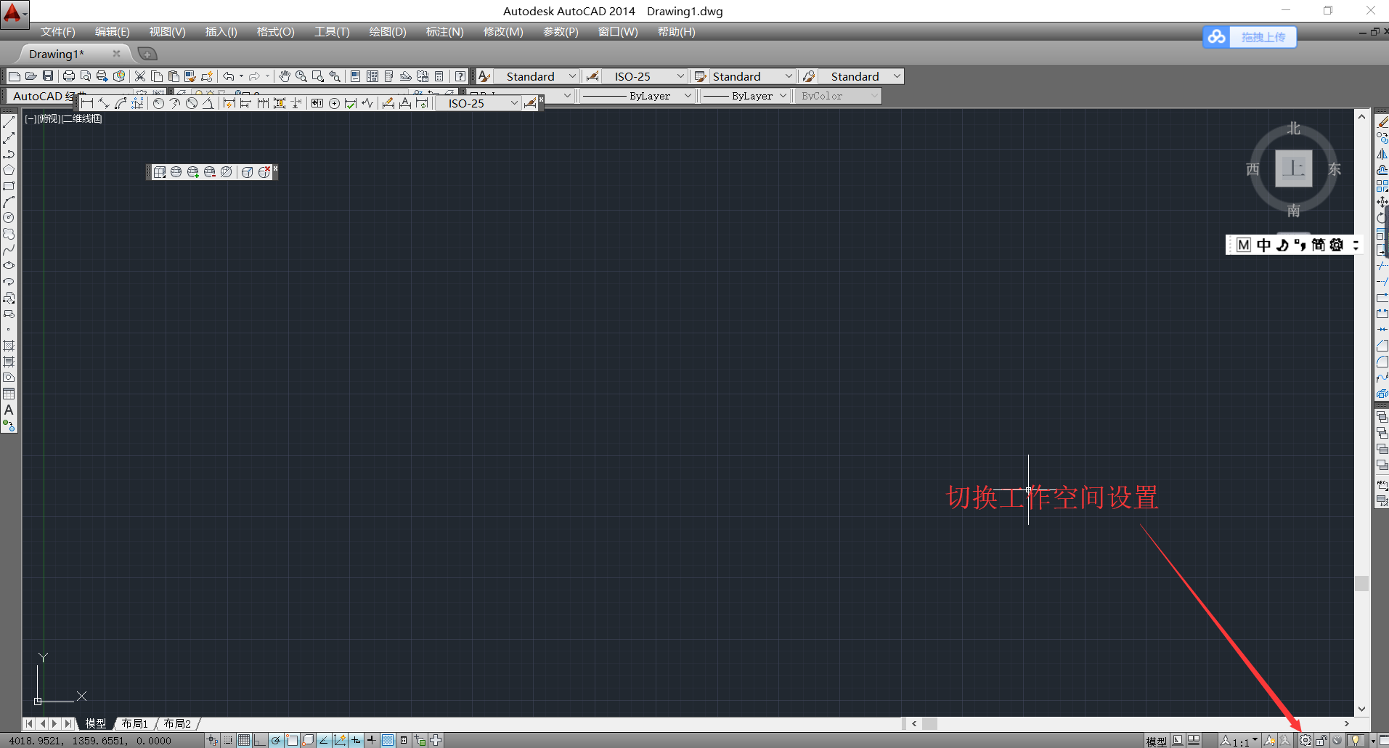Open the ByLayer linetype dropdown
Screen dimensions: 1389x748
point(638,96)
